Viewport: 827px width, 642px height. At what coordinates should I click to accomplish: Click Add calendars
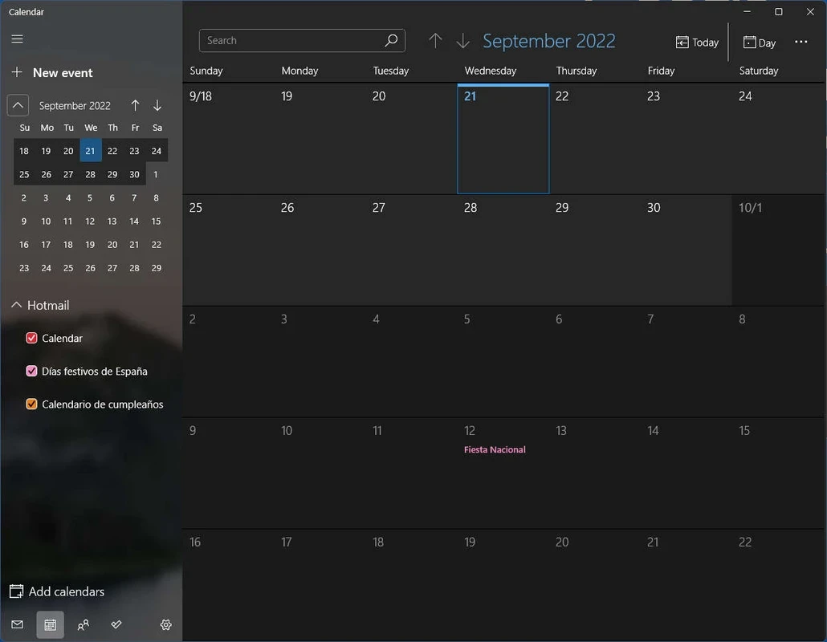tap(57, 591)
